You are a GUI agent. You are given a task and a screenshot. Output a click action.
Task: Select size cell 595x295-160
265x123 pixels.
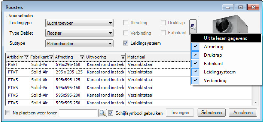point(69,65)
